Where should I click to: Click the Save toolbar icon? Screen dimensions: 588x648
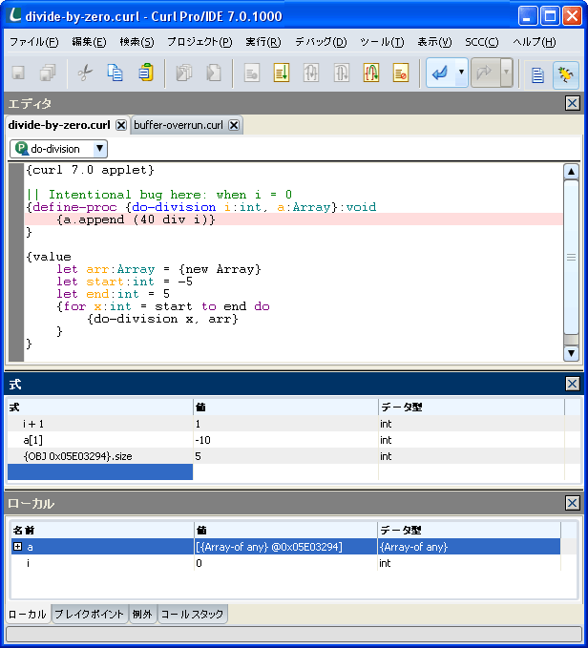pyautogui.click(x=18, y=73)
